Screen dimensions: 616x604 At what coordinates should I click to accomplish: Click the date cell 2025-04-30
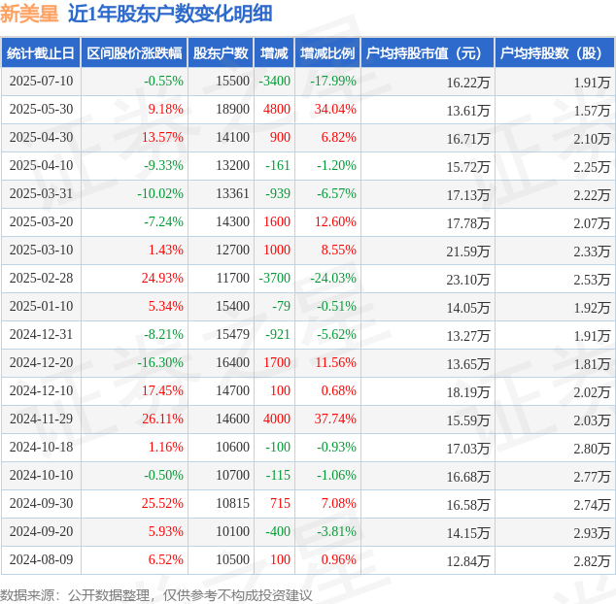coord(41,138)
